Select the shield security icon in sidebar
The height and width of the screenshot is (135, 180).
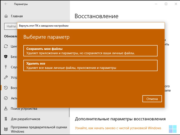(x=6, y=57)
